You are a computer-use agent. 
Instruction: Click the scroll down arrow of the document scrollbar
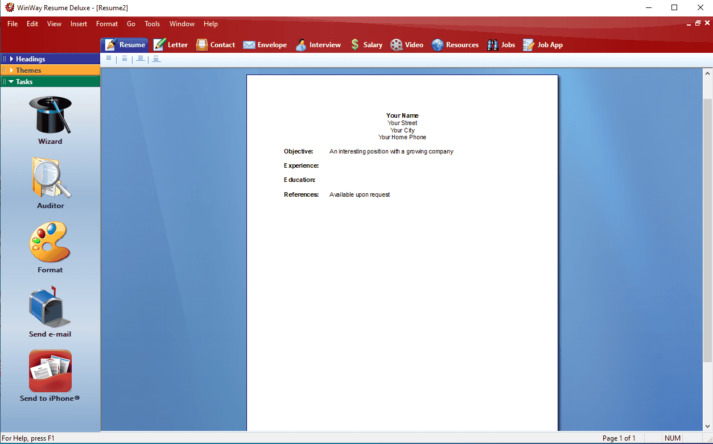(708, 426)
